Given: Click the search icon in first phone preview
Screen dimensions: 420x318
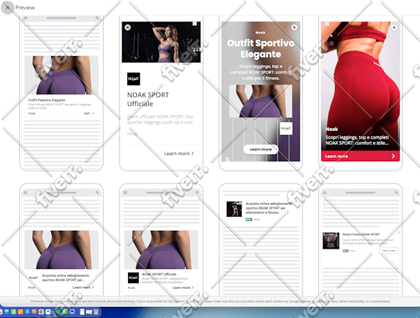Looking at the screenshot, I should 98,18.
